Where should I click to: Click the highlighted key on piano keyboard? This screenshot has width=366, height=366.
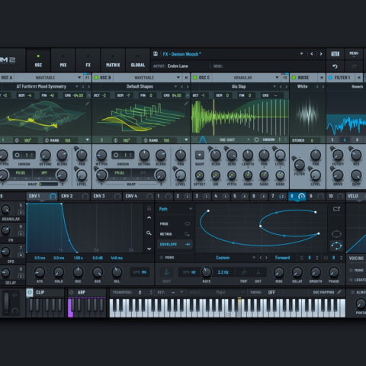(x=239, y=307)
